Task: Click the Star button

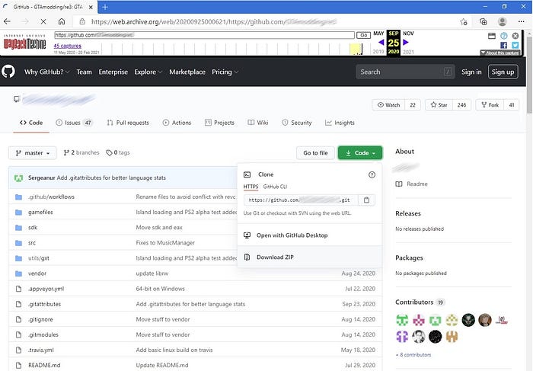Action: pos(439,105)
